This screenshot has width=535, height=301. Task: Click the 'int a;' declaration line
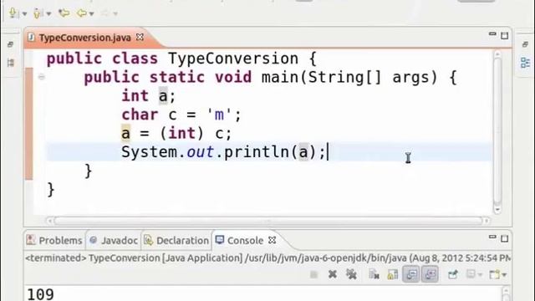click(149, 96)
